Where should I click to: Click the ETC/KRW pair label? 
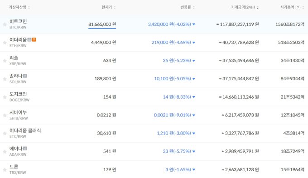tap(18, 136)
